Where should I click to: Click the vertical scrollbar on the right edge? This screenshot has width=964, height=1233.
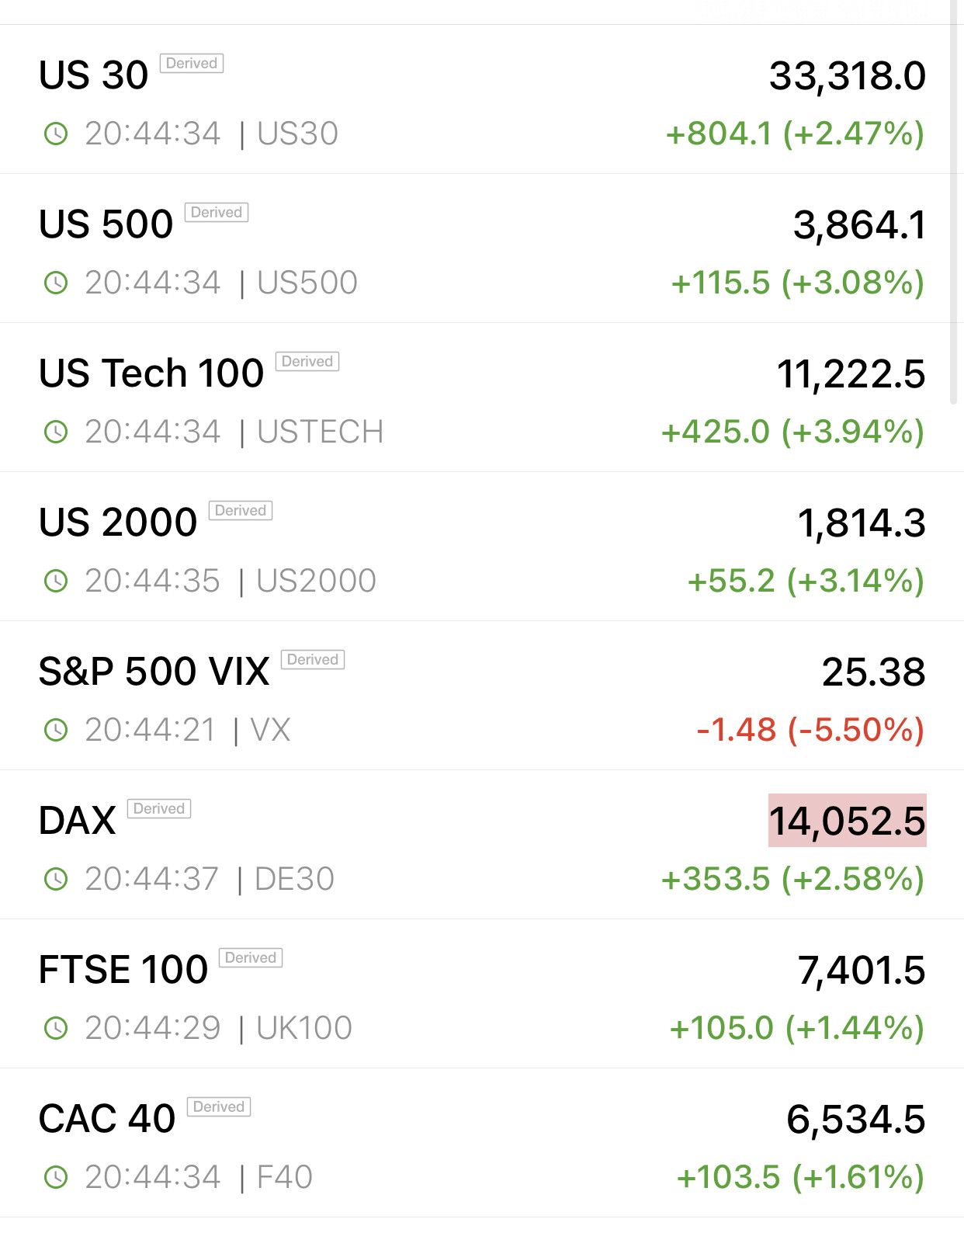click(x=954, y=202)
